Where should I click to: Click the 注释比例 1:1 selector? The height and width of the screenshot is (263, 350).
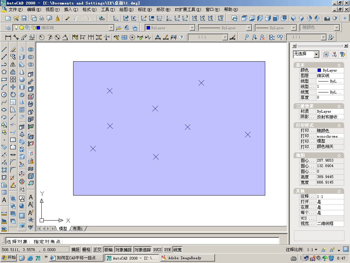(312, 250)
